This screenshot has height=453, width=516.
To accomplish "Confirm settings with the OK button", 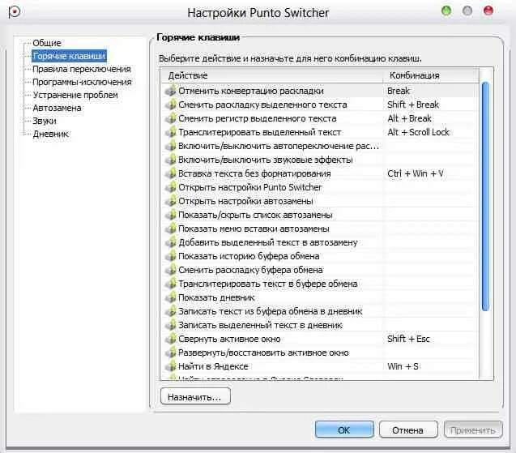I will [x=344, y=429].
